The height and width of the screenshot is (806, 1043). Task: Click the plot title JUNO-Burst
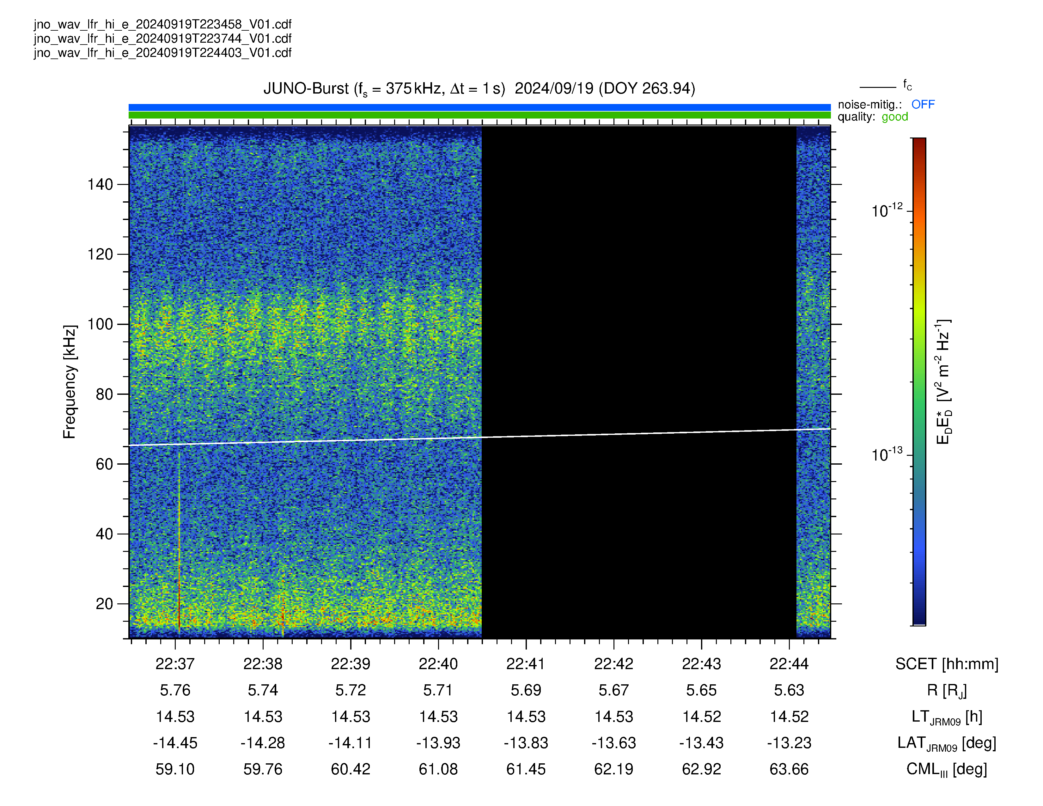click(479, 89)
